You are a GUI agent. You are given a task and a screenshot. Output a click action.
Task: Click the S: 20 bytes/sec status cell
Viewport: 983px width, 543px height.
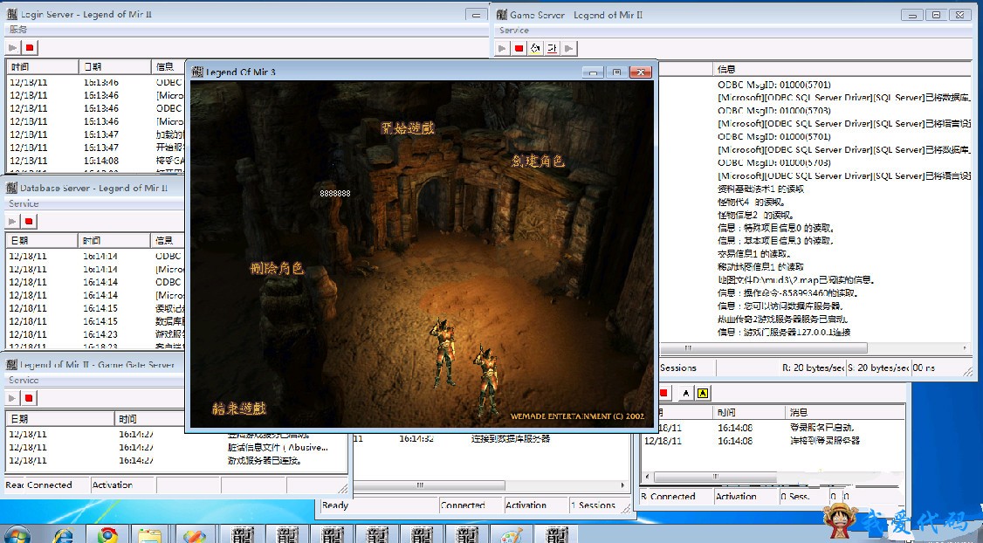click(x=878, y=368)
